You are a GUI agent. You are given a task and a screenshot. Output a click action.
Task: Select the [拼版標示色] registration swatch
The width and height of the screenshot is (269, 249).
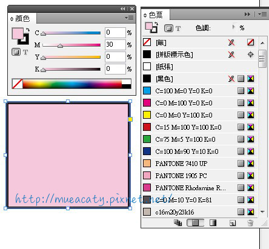(x=199, y=55)
